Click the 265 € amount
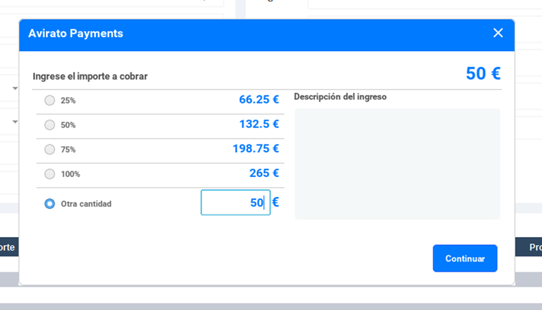The width and height of the screenshot is (542, 310). (x=264, y=173)
